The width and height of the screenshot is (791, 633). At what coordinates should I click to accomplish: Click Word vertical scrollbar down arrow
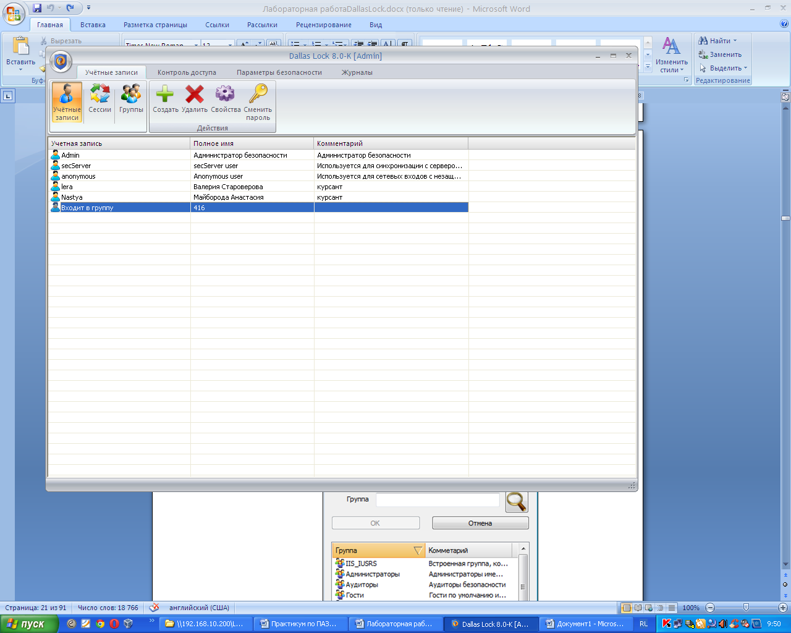coord(785,564)
